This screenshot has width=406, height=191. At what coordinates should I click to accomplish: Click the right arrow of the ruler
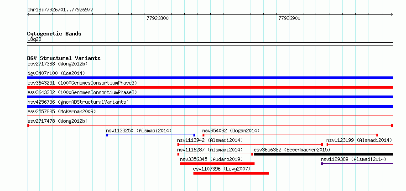(x=392, y=14)
